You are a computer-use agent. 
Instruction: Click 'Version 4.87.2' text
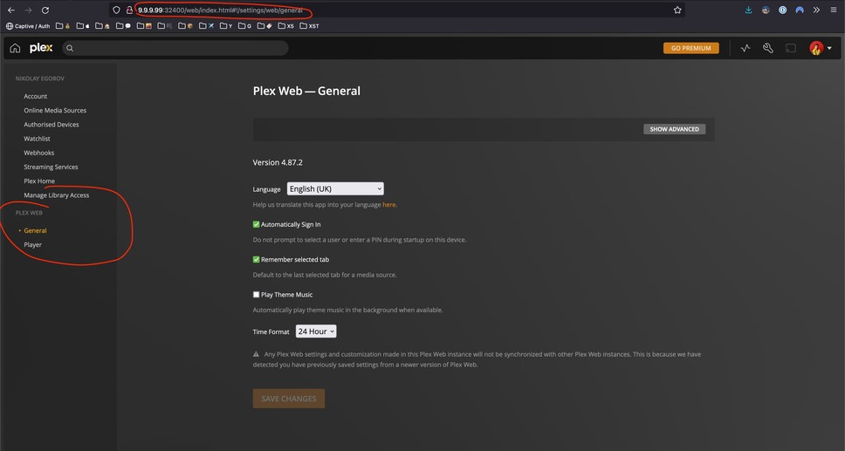[278, 162]
